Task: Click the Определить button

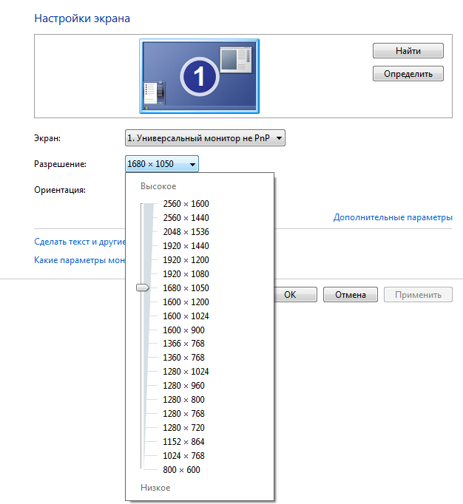Action: click(x=408, y=74)
